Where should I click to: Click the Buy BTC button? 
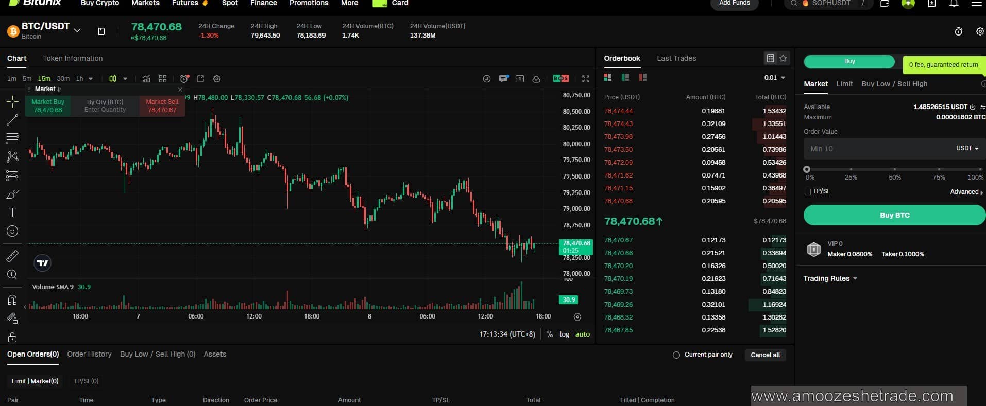[894, 215]
